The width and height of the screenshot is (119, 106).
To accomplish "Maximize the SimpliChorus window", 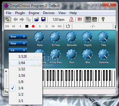I will point(99,5).
